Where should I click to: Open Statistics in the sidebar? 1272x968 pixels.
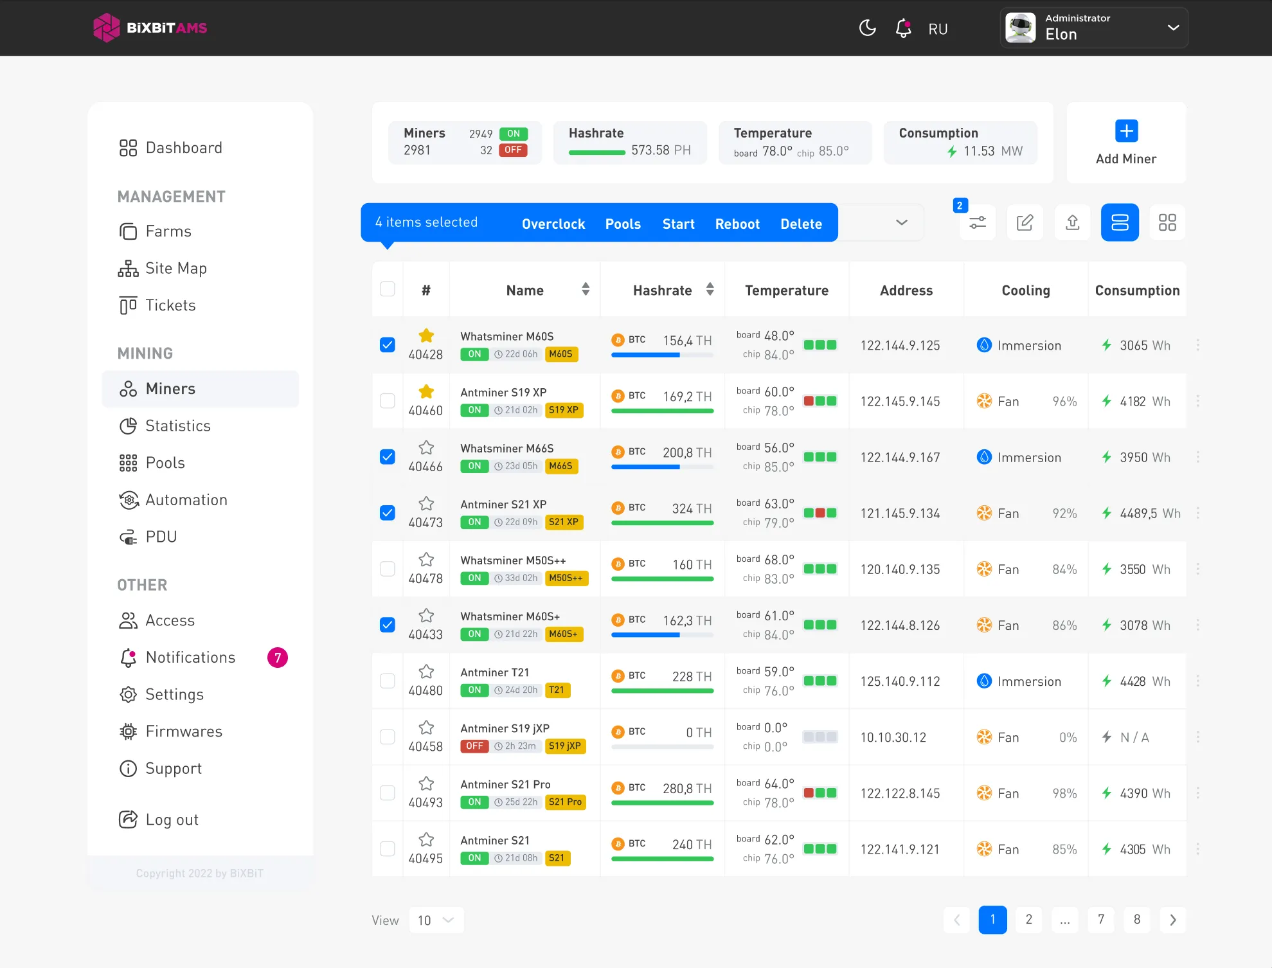[165, 426]
